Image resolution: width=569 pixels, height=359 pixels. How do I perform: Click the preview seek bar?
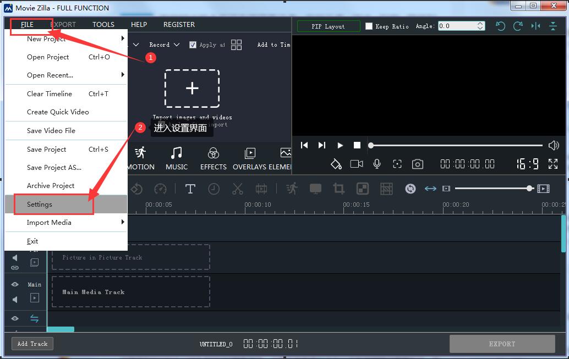click(456, 145)
